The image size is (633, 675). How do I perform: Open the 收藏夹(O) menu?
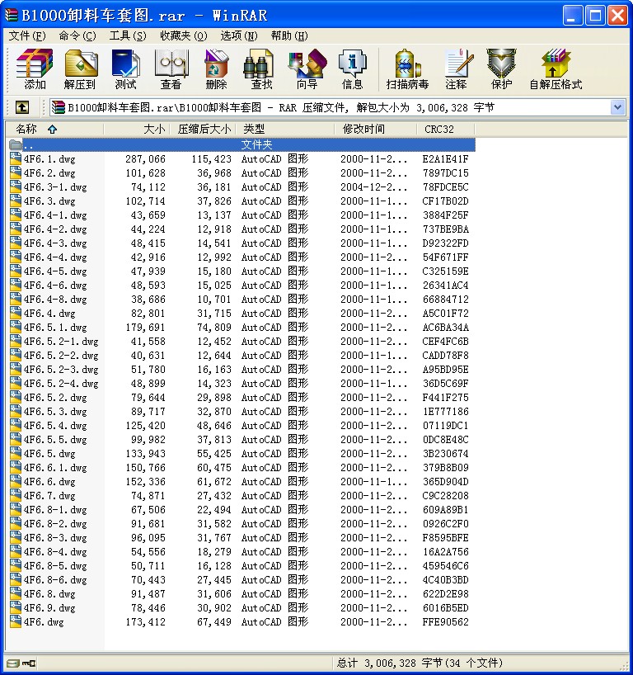184,35
